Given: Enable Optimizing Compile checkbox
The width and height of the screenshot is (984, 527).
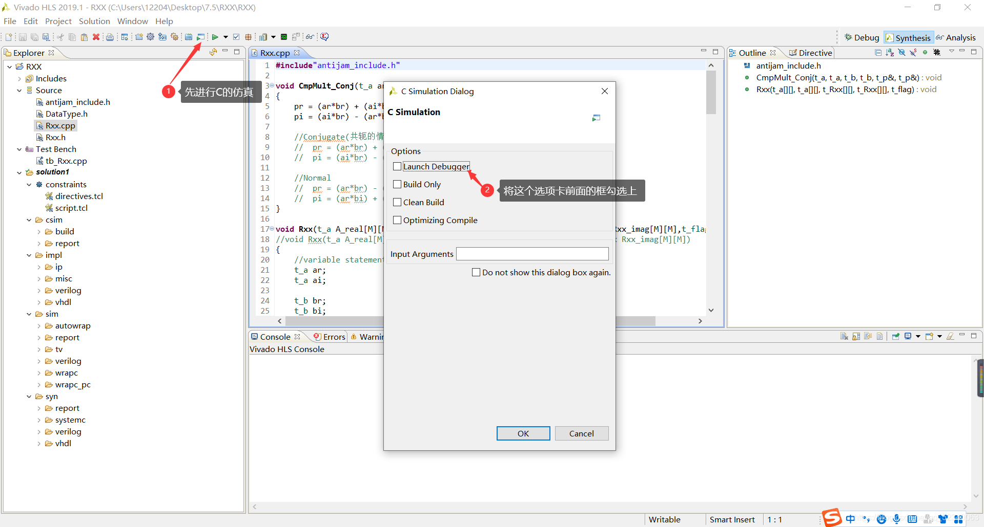Looking at the screenshot, I should (x=397, y=220).
